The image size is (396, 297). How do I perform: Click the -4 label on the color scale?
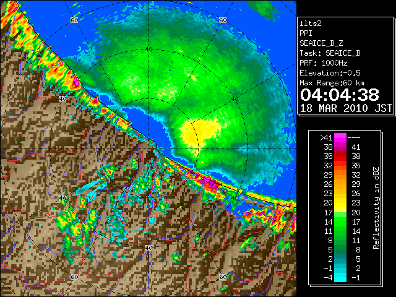pyautogui.click(x=328, y=278)
